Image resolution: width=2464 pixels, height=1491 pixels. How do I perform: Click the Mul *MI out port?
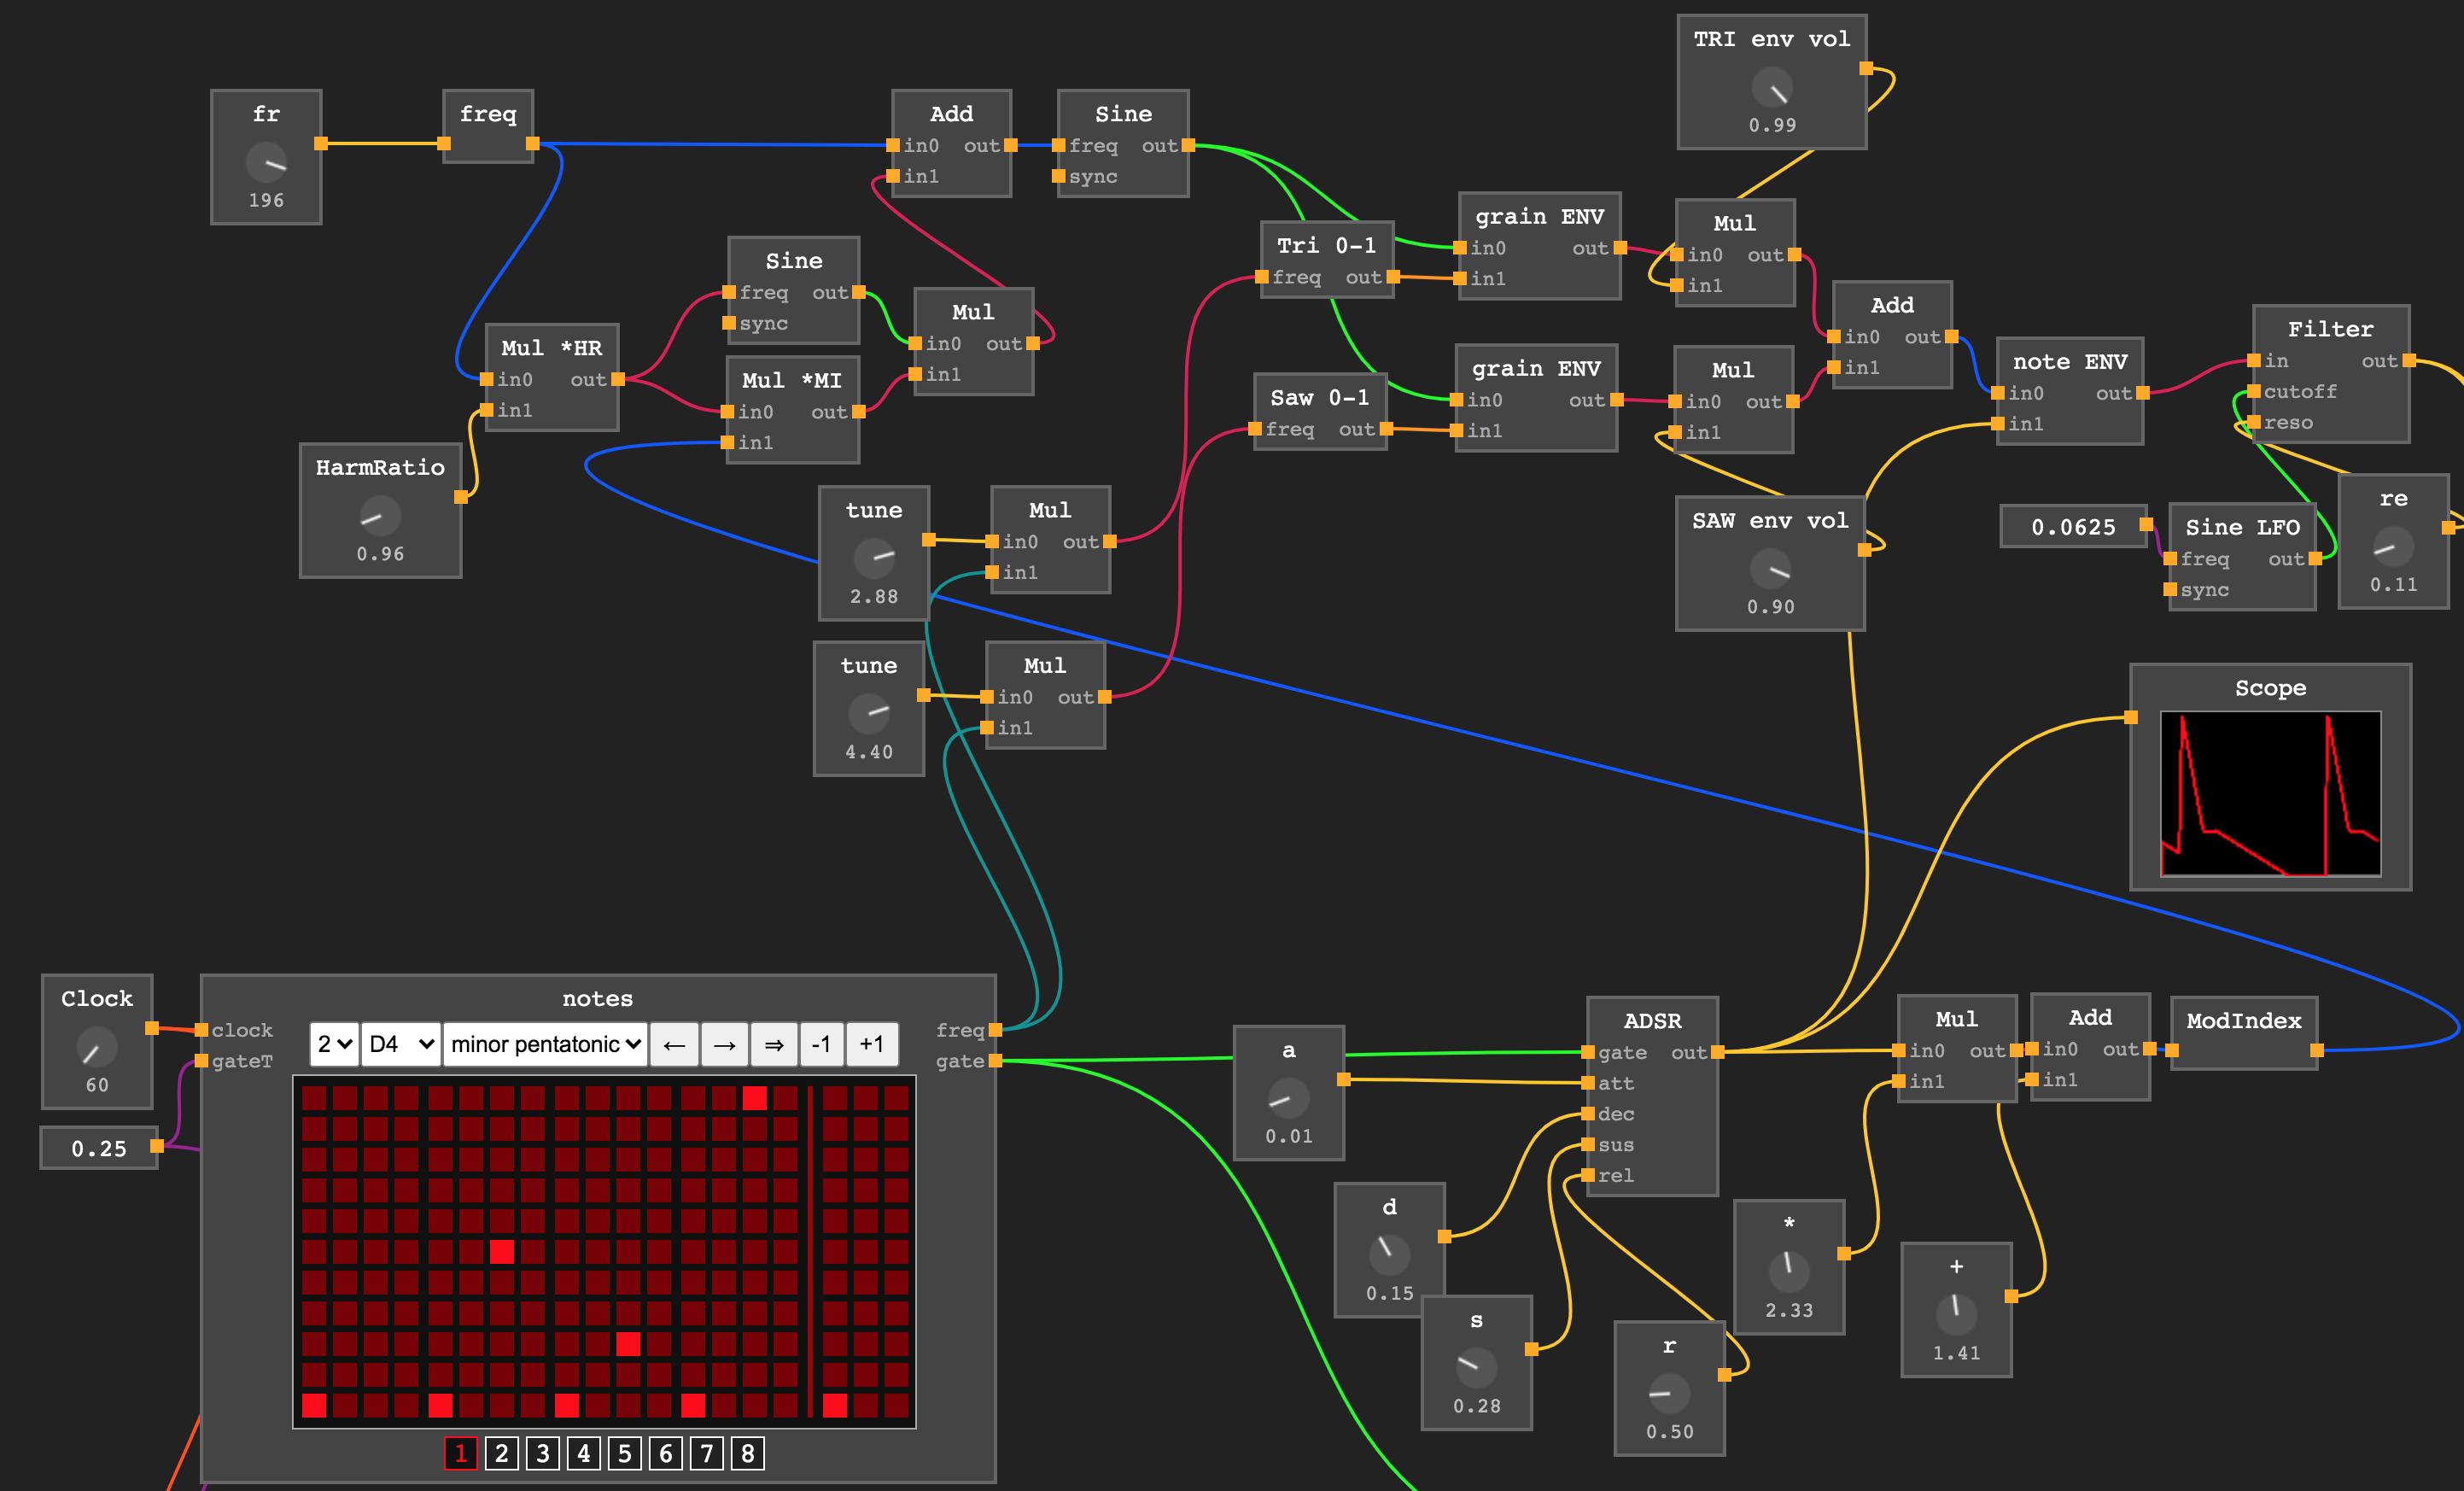[858, 411]
